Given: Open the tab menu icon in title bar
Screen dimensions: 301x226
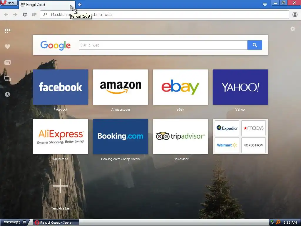Looking at the screenshot, I should (x=265, y=4).
